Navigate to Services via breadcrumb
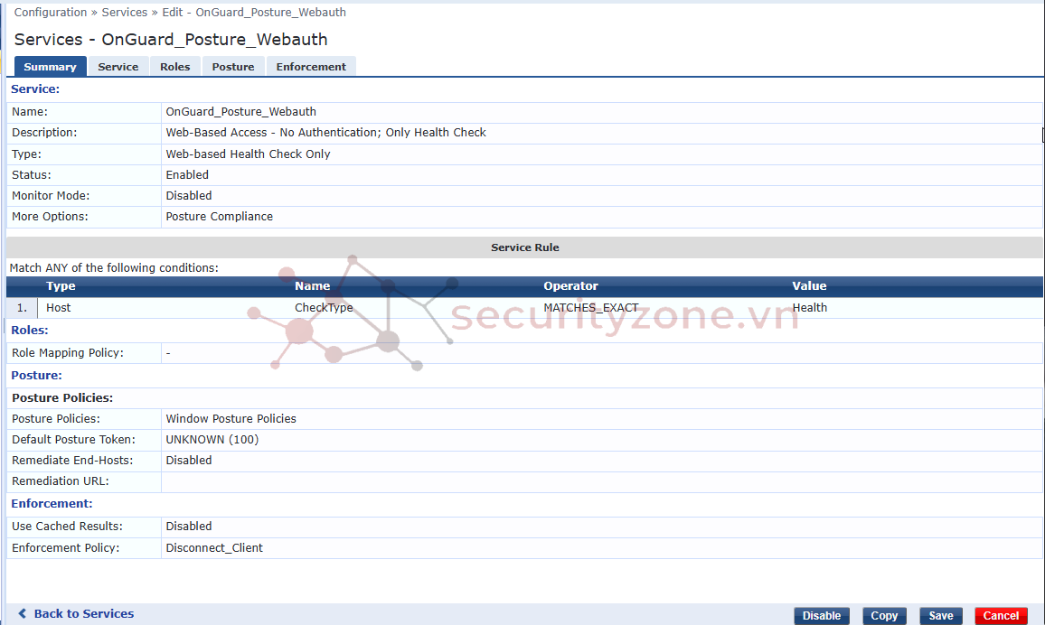 pyautogui.click(x=124, y=12)
